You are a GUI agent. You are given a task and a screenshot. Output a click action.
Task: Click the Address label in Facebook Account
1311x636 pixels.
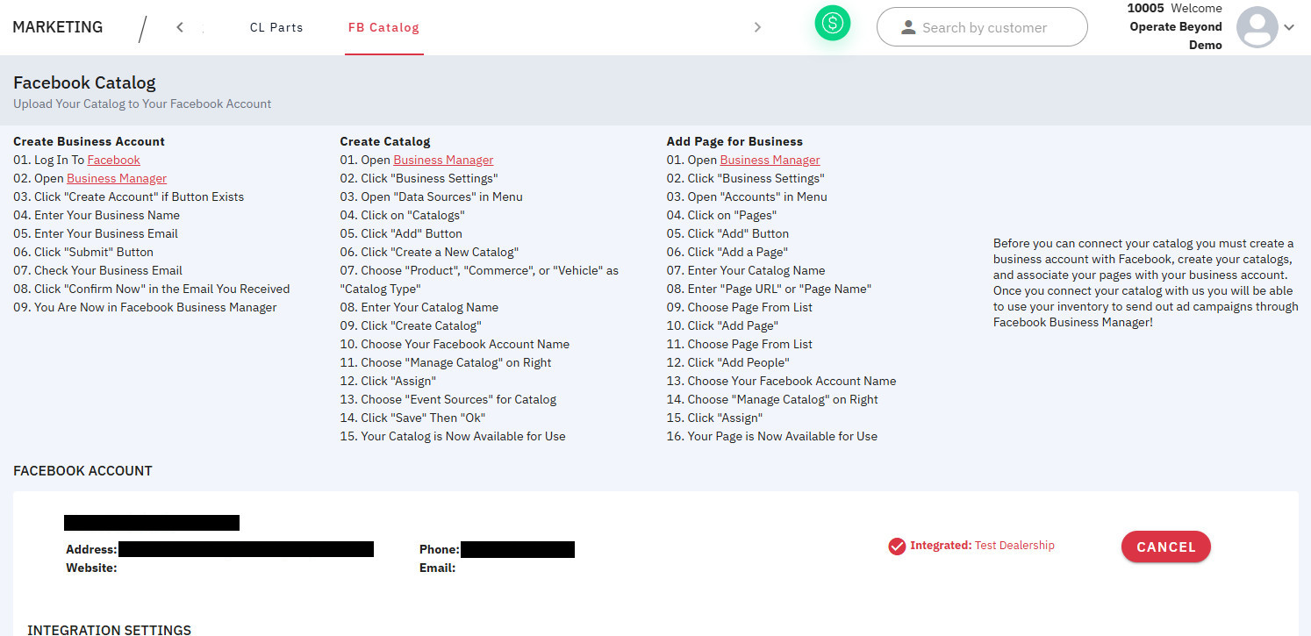91,549
